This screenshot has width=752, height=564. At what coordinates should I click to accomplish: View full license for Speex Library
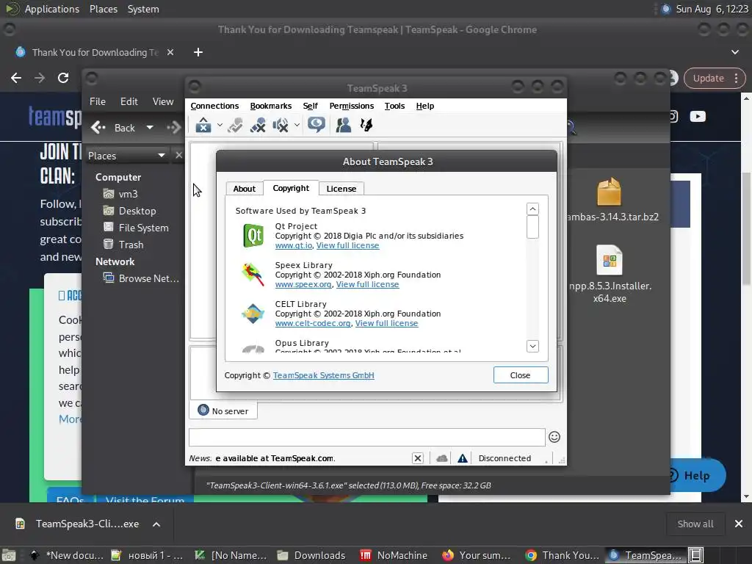367,284
